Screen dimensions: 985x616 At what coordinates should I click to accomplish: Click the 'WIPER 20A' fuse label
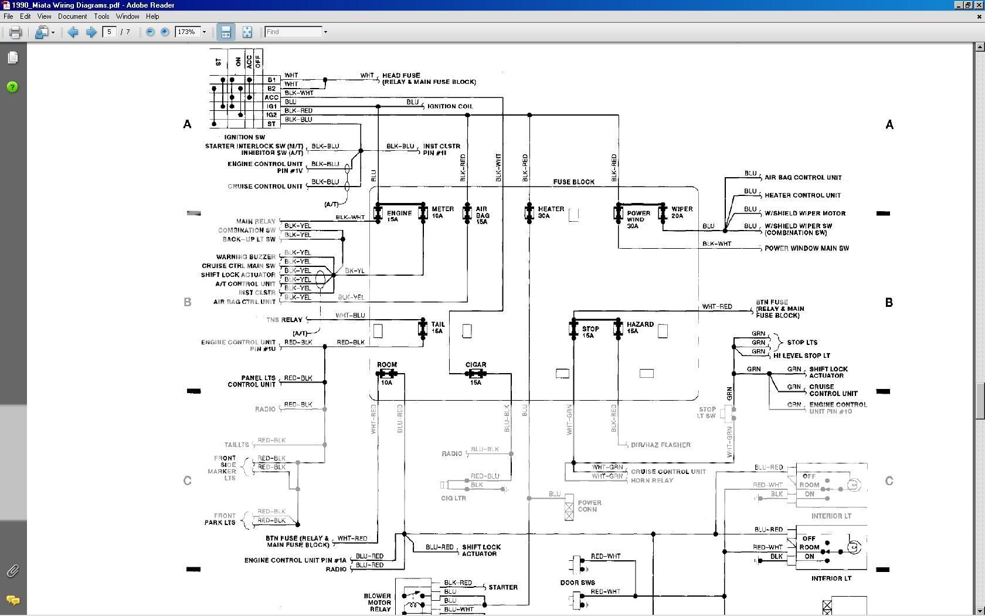point(682,212)
